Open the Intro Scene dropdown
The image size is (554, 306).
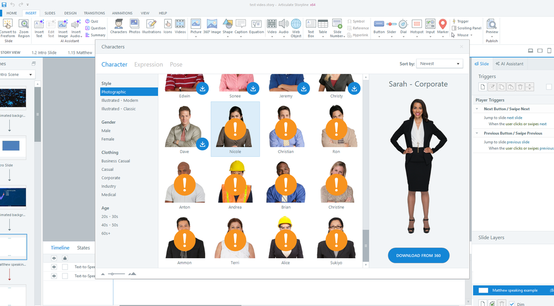click(17, 74)
